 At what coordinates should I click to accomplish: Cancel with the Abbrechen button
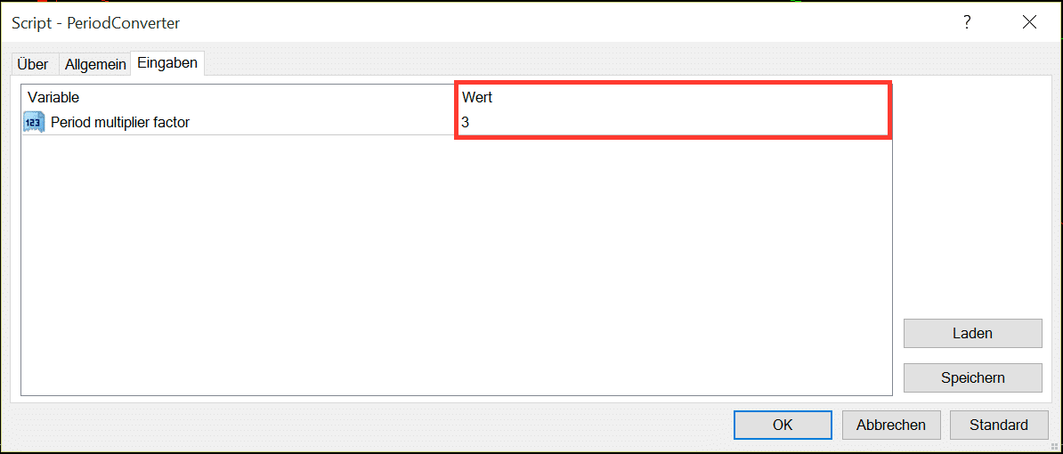click(891, 425)
